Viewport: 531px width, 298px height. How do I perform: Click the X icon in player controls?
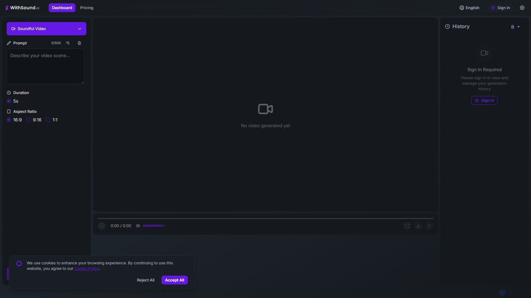click(429, 226)
